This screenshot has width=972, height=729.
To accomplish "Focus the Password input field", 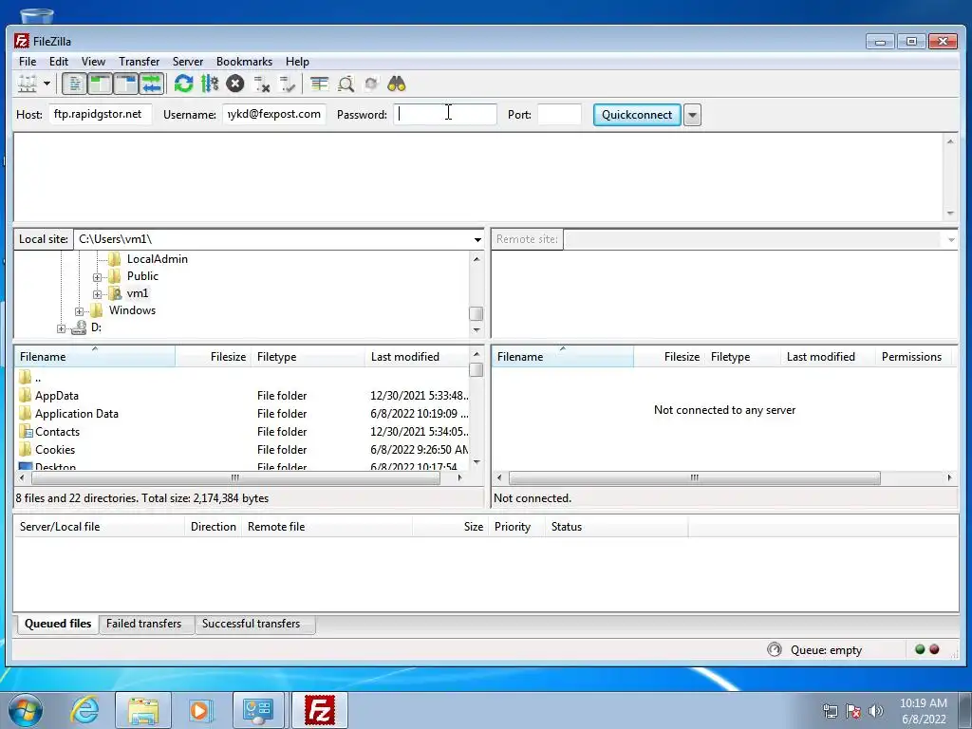I will point(445,114).
